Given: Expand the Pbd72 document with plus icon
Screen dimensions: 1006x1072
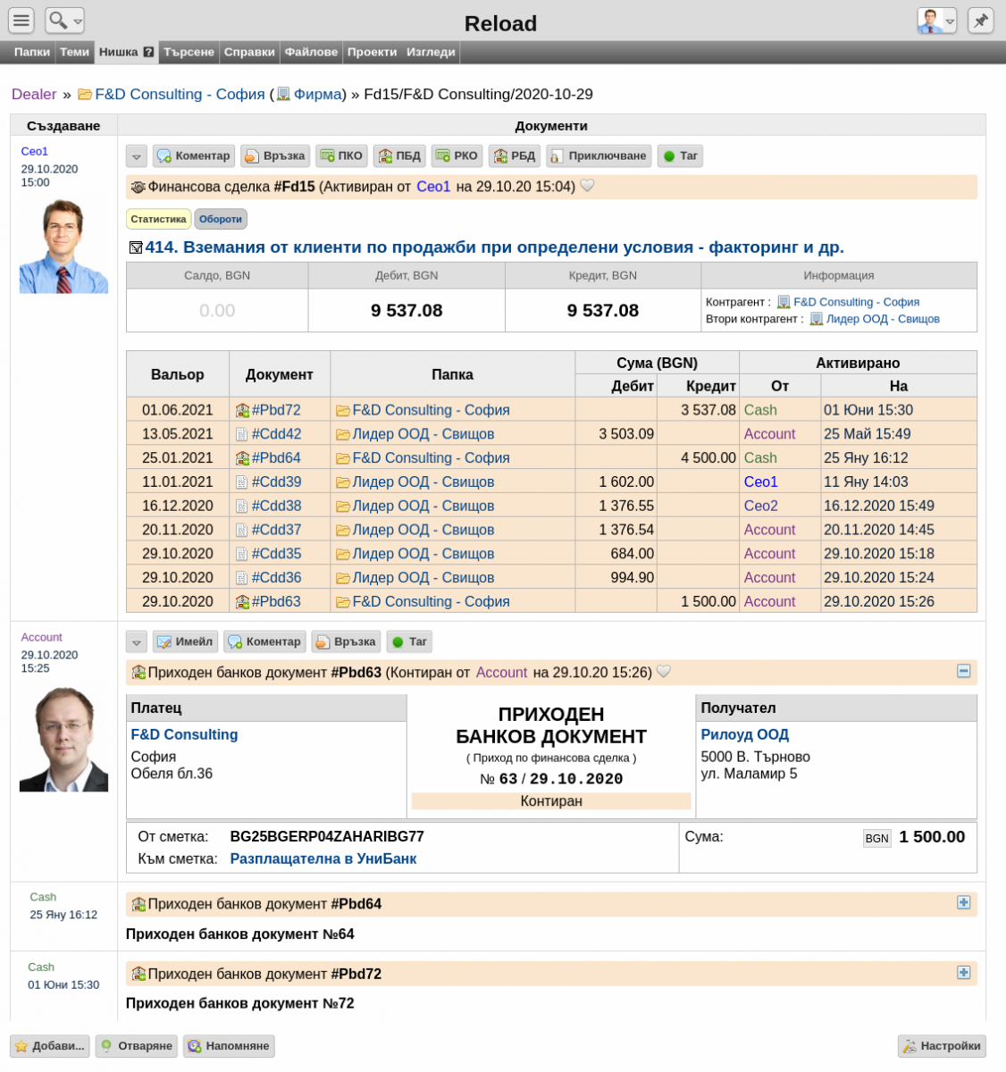Looking at the screenshot, I should (x=963, y=972).
